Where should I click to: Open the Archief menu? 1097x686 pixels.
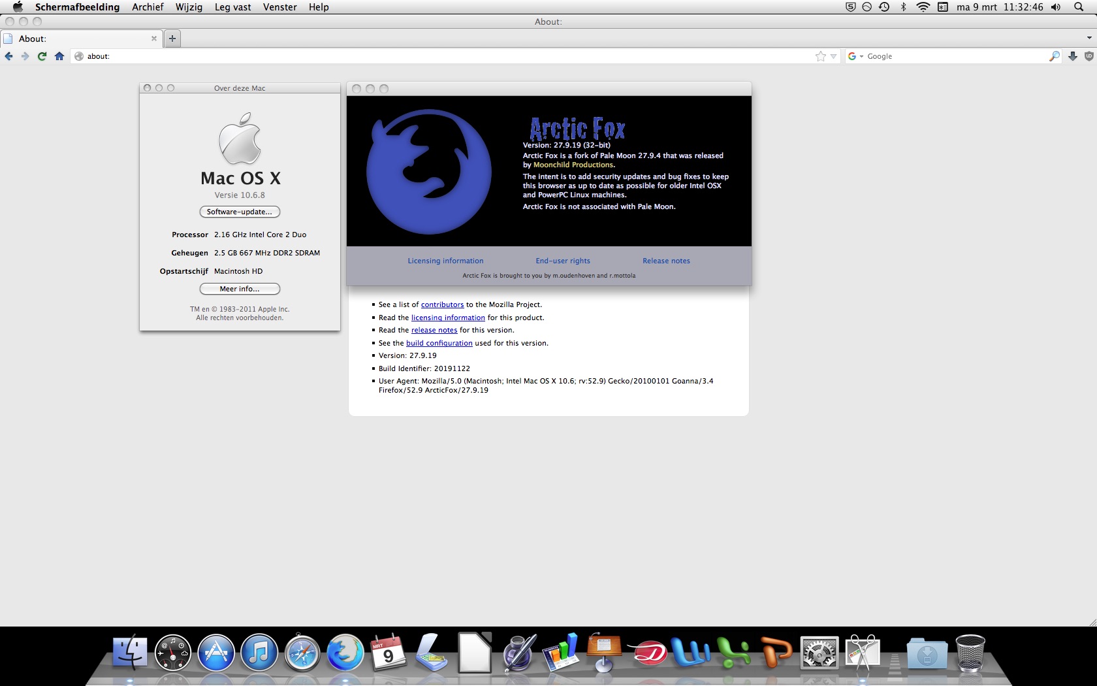(x=148, y=7)
